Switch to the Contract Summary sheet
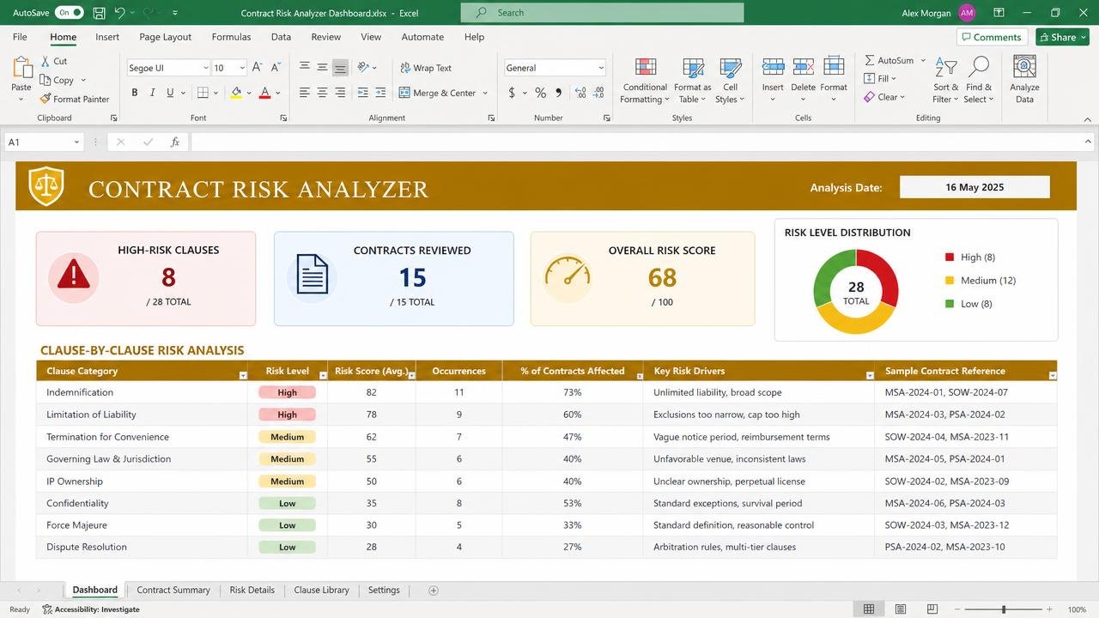Viewport: 1099px width, 618px height. [173, 591]
